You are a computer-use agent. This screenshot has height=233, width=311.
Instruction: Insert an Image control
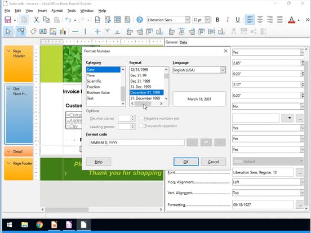click(53, 32)
